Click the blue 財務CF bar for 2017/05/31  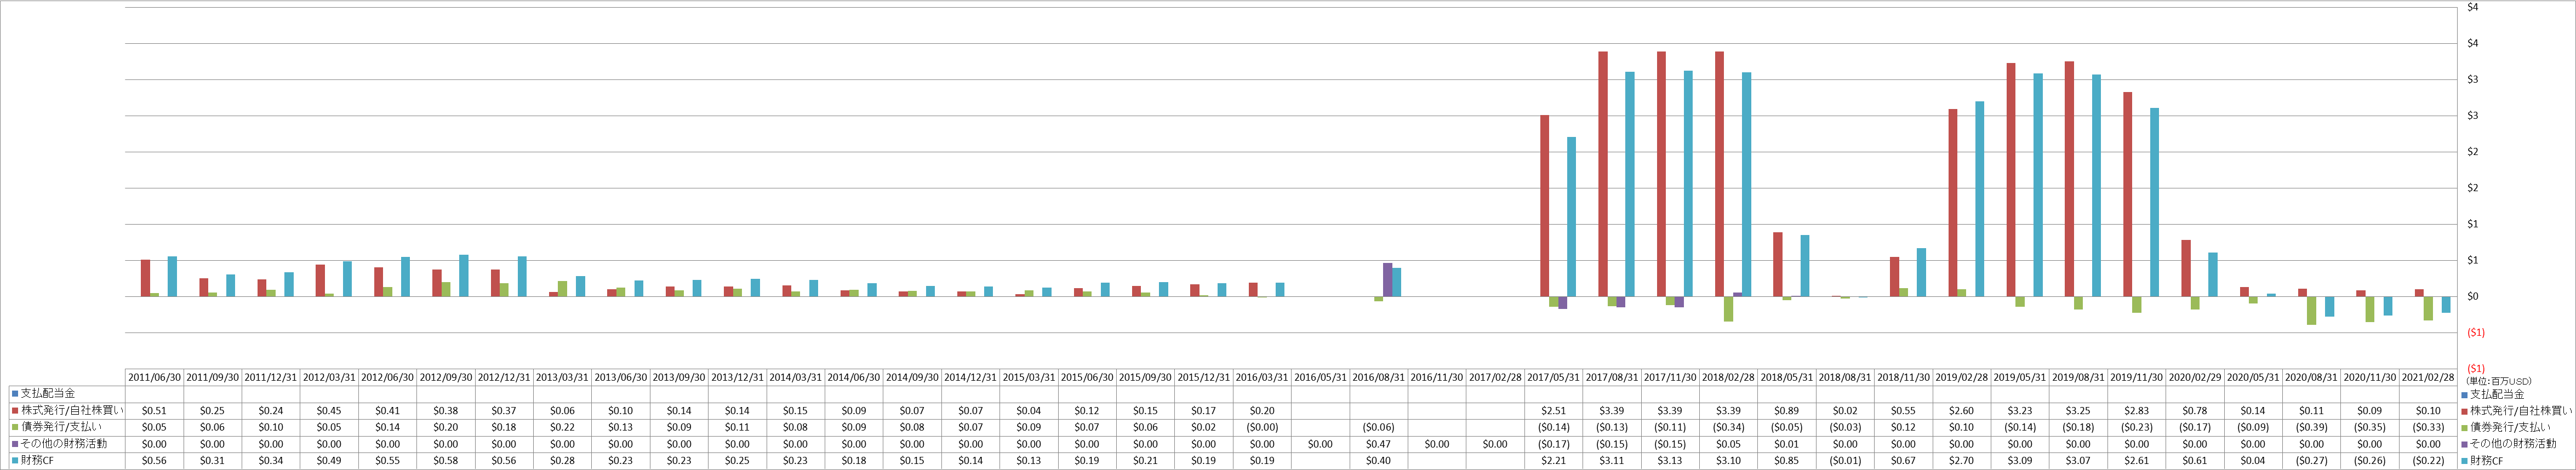(x=1572, y=217)
